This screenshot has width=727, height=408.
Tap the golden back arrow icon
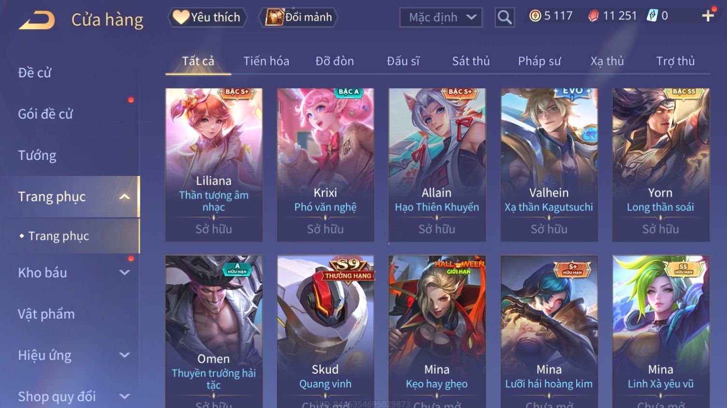[x=37, y=20]
